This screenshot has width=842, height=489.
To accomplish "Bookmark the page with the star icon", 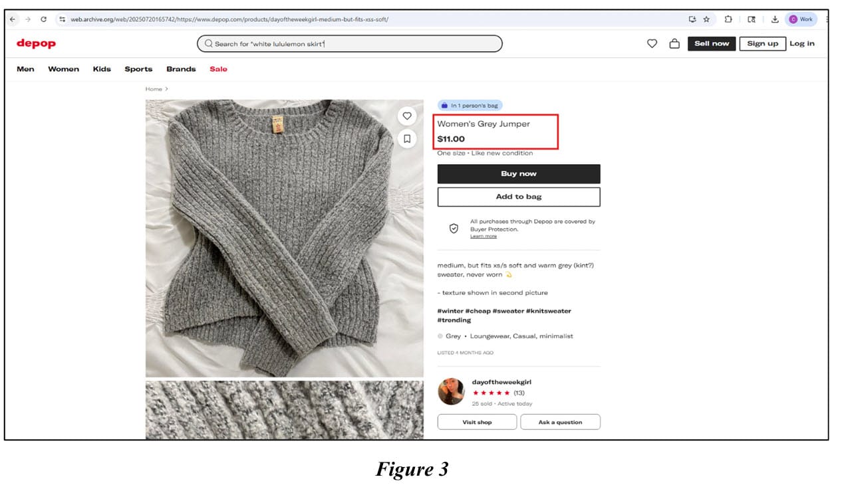I will pos(706,19).
